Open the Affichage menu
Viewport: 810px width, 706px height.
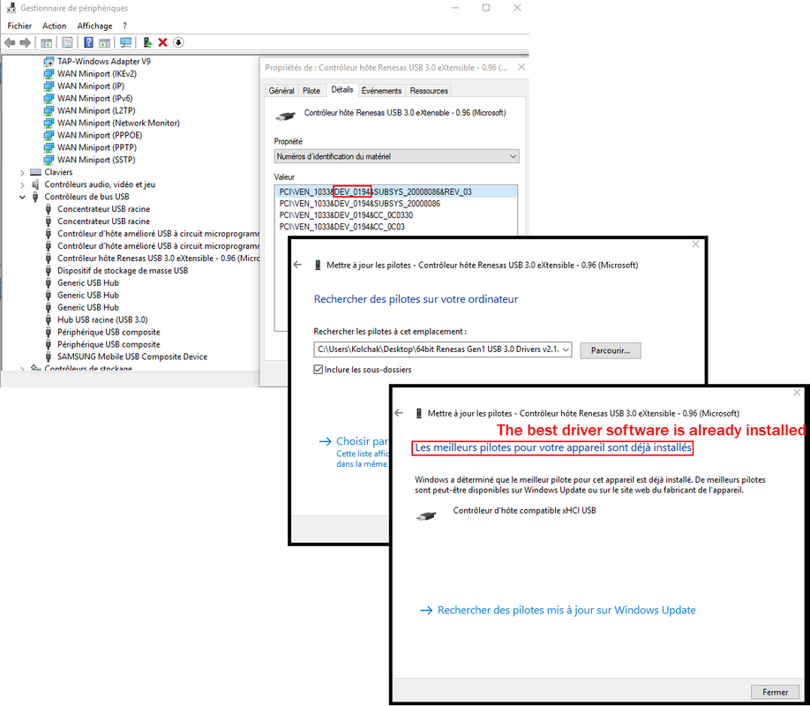point(94,26)
